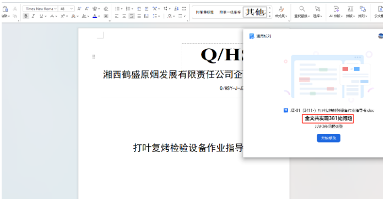Click the increase indent icon
The height and width of the screenshot is (201, 385).
tap(147, 9)
